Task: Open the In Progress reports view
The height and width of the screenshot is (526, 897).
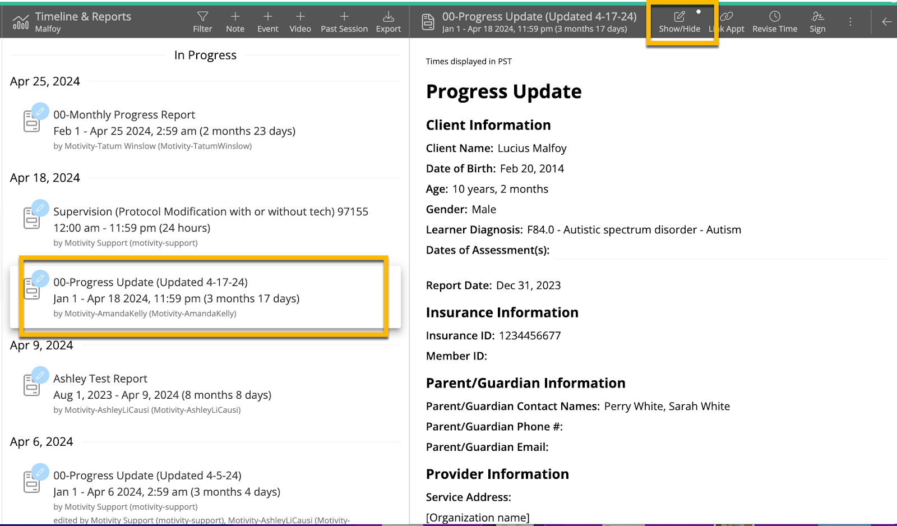Action: tap(205, 55)
